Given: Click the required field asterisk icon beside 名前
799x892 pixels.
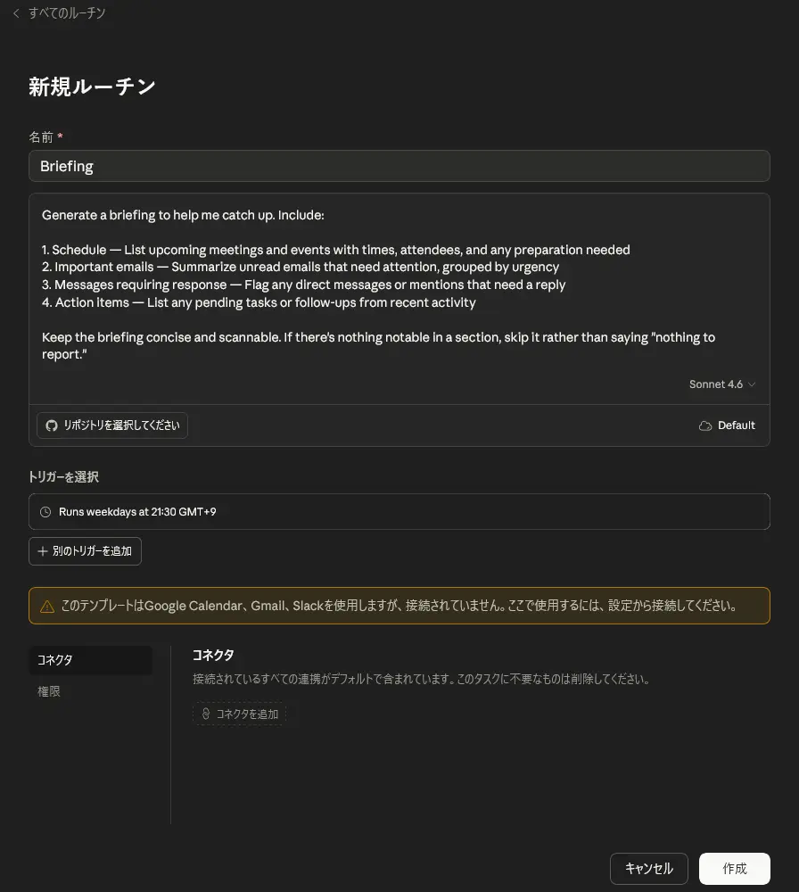Looking at the screenshot, I should [61, 136].
